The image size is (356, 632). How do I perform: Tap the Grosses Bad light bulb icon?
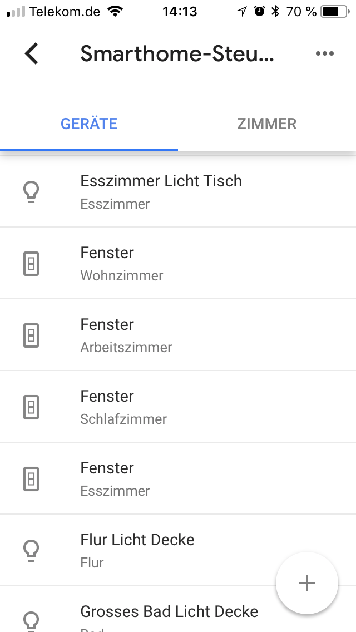(x=31, y=619)
